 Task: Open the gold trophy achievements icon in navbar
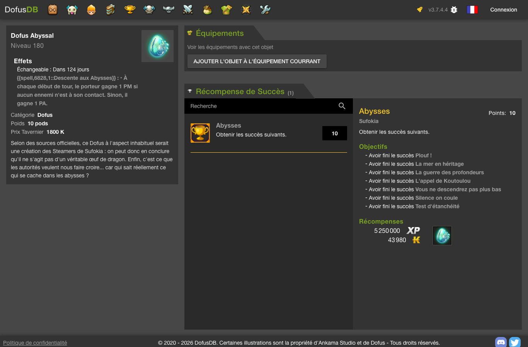pos(130,10)
